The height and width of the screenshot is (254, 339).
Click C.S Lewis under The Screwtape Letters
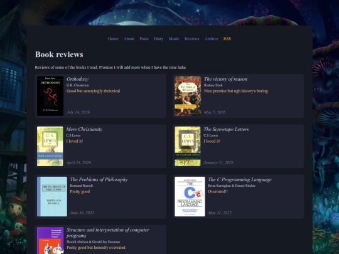tap(211, 135)
